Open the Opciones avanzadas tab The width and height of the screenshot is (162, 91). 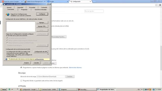pos(40,10)
